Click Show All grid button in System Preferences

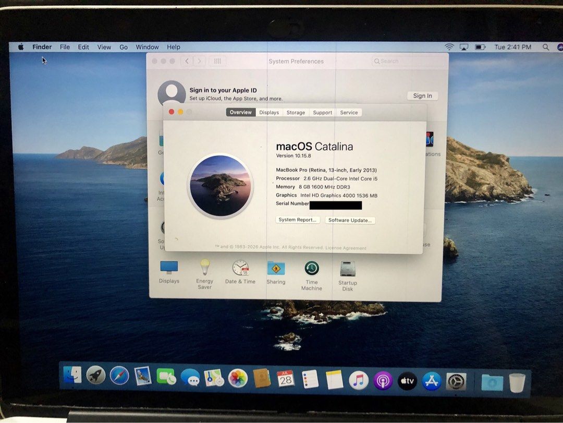click(x=217, y=61)
